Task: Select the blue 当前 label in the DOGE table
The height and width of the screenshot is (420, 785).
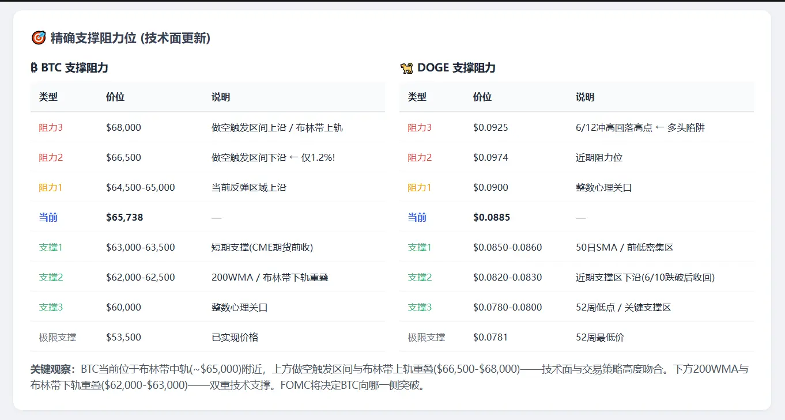Action: (417, 217)
